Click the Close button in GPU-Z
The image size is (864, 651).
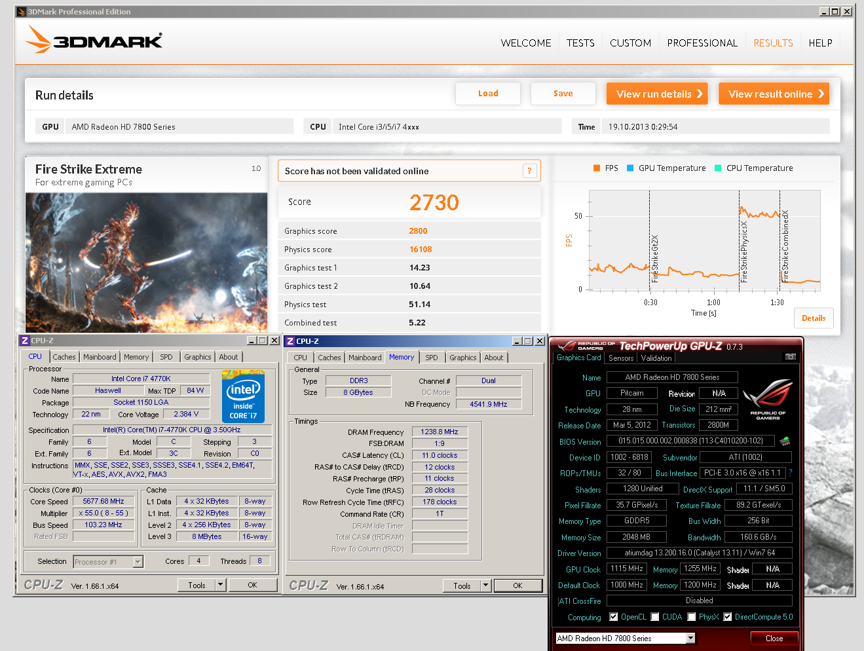[x=774, y=638]
